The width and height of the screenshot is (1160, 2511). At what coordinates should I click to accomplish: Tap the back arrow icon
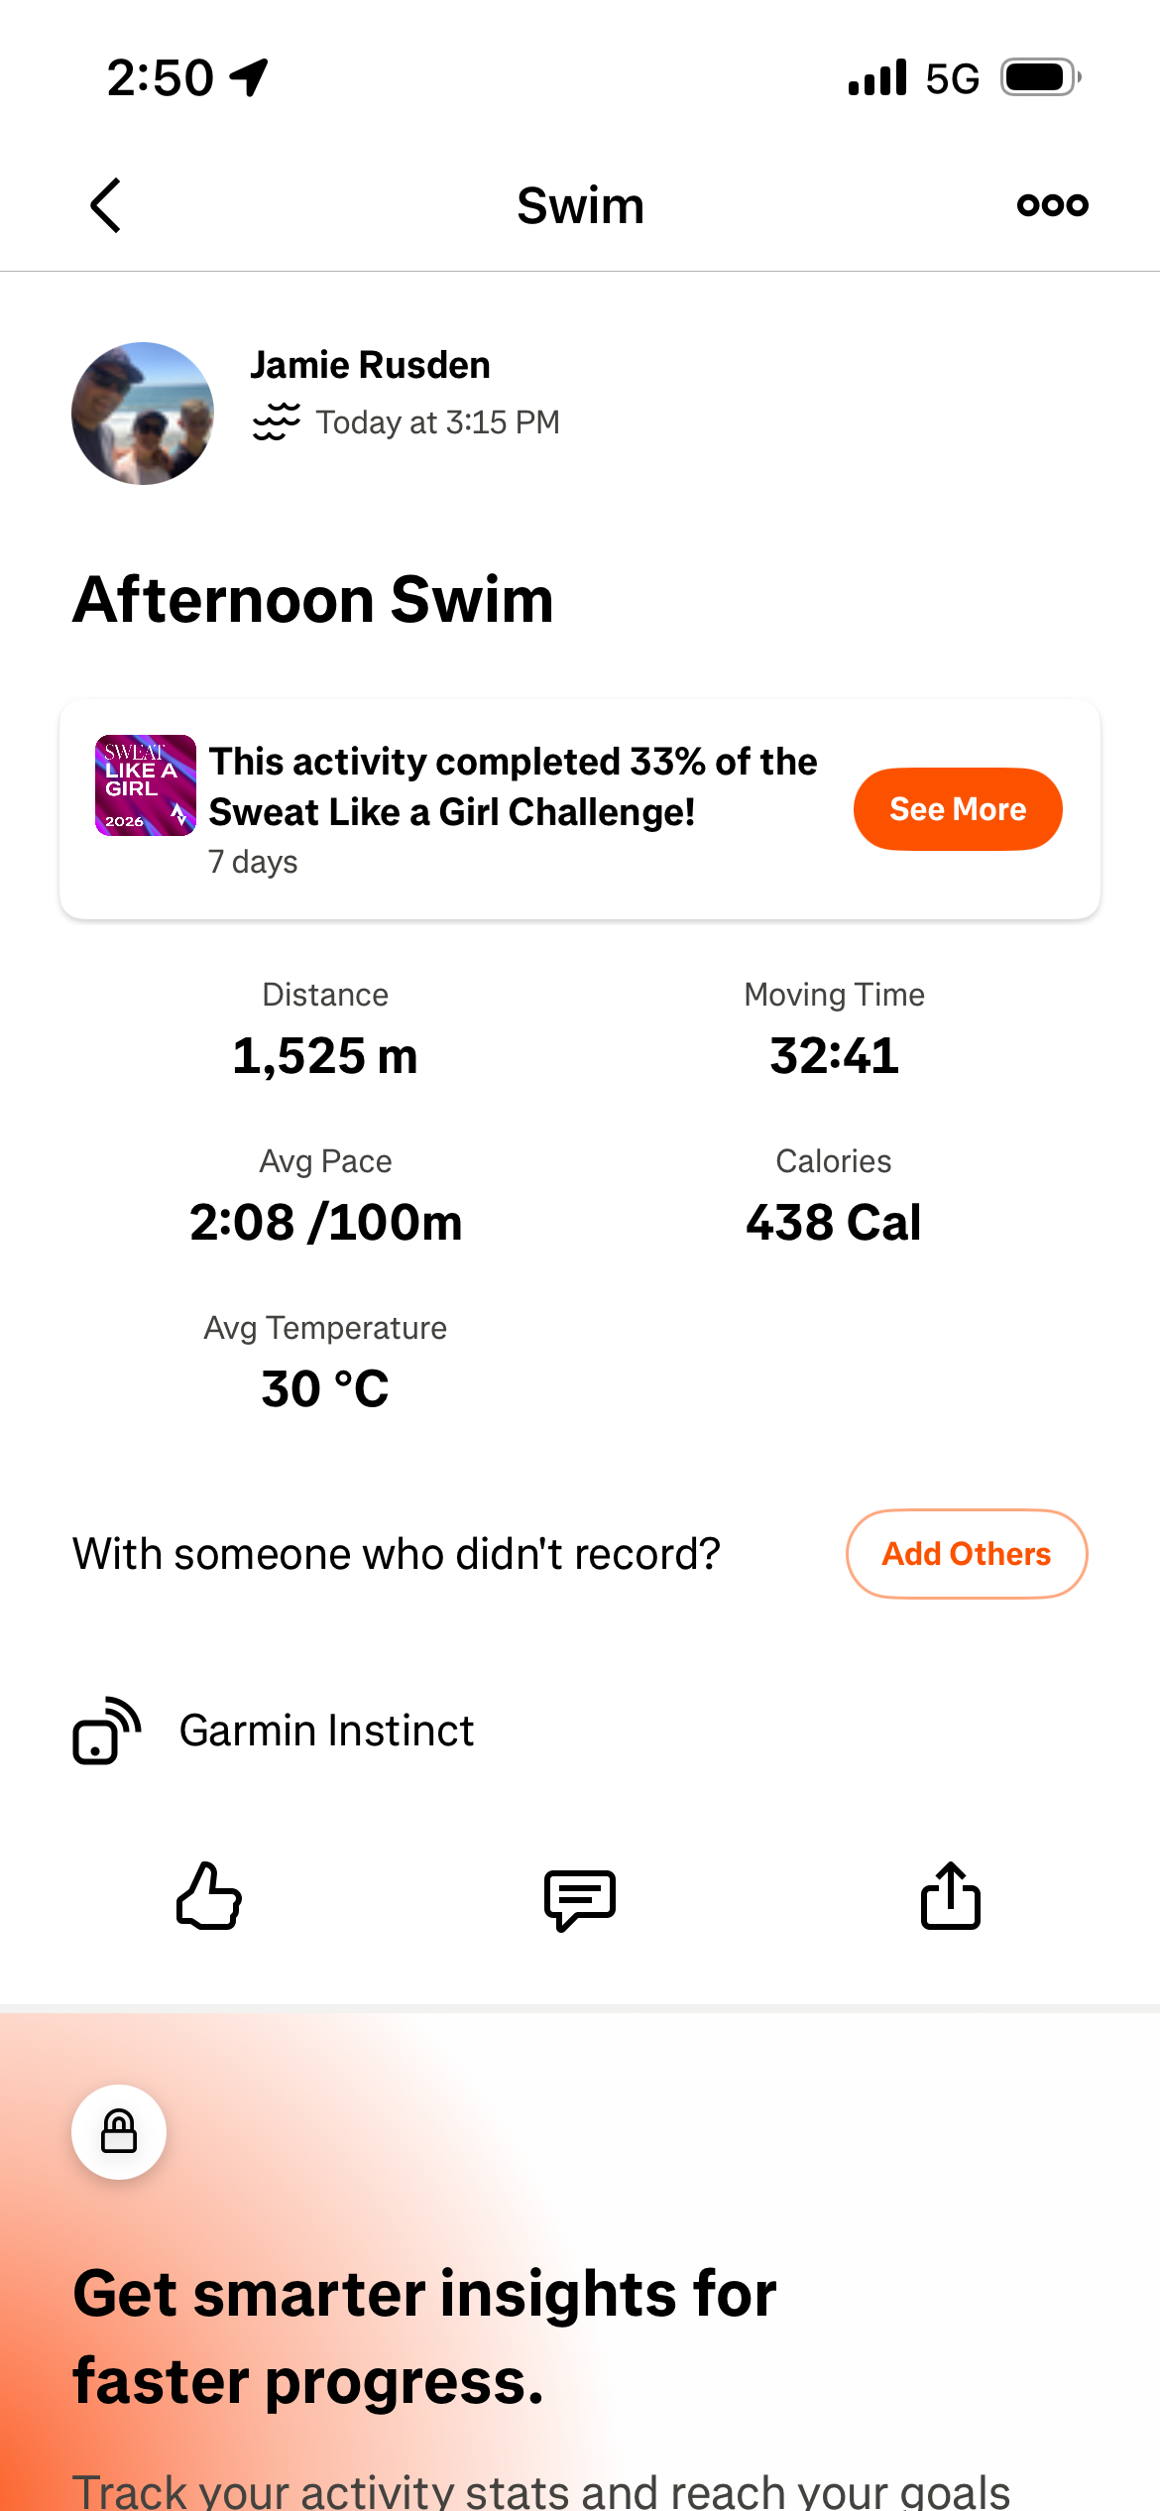[x=105, y=205]
